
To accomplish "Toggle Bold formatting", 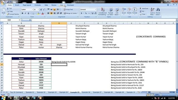I will point(23,13).
